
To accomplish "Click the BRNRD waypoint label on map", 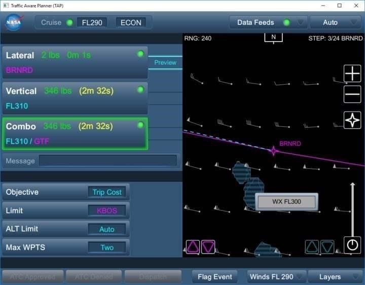I will pyautogui.click(x=290, y=144).
